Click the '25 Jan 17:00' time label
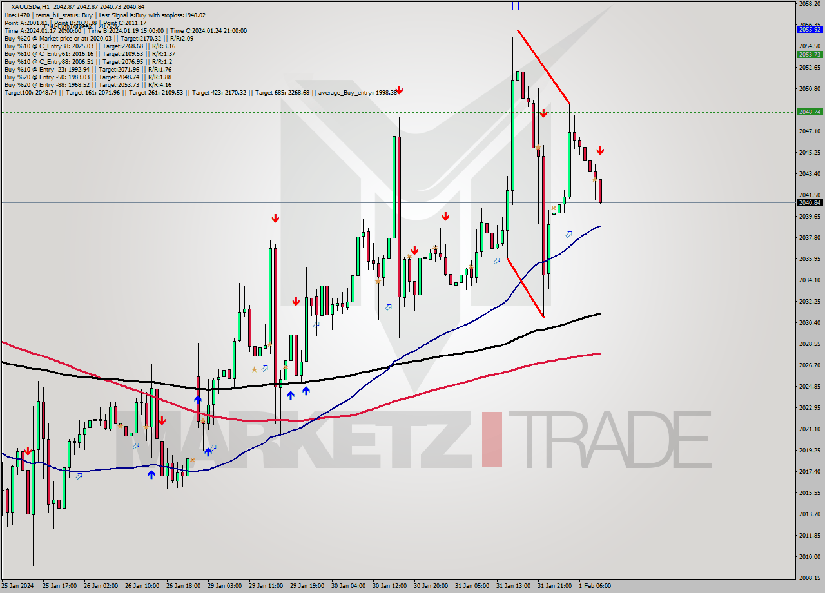Screen dimensions: 825x593 click(x=59, y=586)
